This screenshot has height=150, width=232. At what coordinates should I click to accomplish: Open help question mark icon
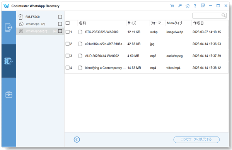pyautogui.click(x=195, y=6)
